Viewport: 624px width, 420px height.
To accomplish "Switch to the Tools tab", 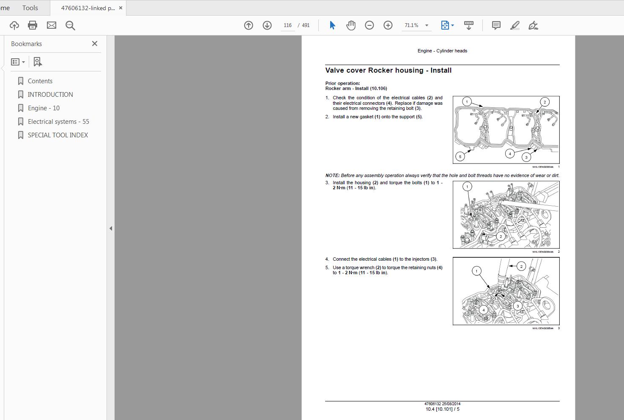I will click(x=30, y=8).
